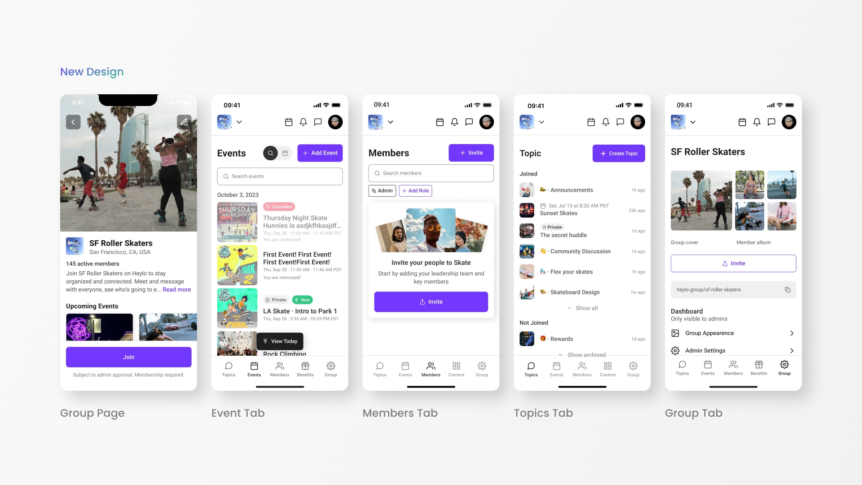Select the Group Appearance settings option
This screenshot has height=485, width=862.
[x=733, y=333]
